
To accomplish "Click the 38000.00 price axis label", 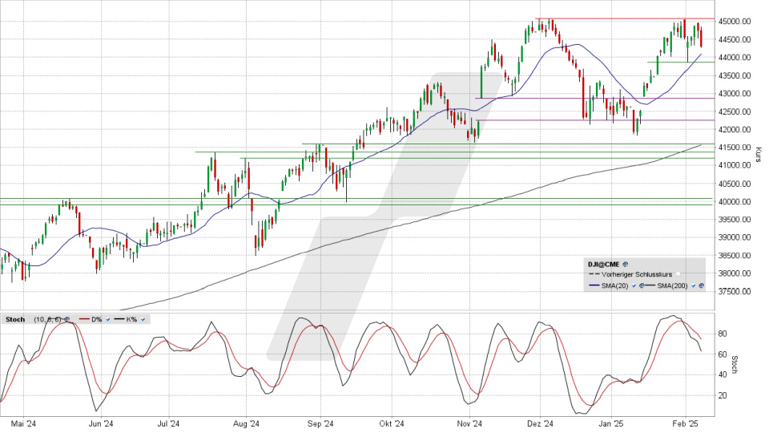I will (735, 273).
